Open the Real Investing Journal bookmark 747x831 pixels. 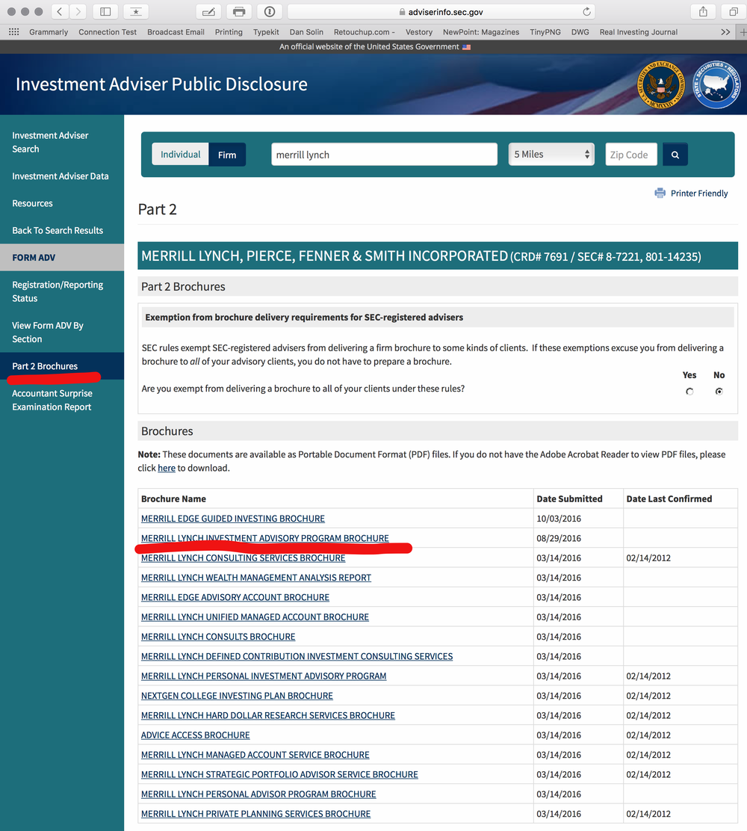coord(639,32)
